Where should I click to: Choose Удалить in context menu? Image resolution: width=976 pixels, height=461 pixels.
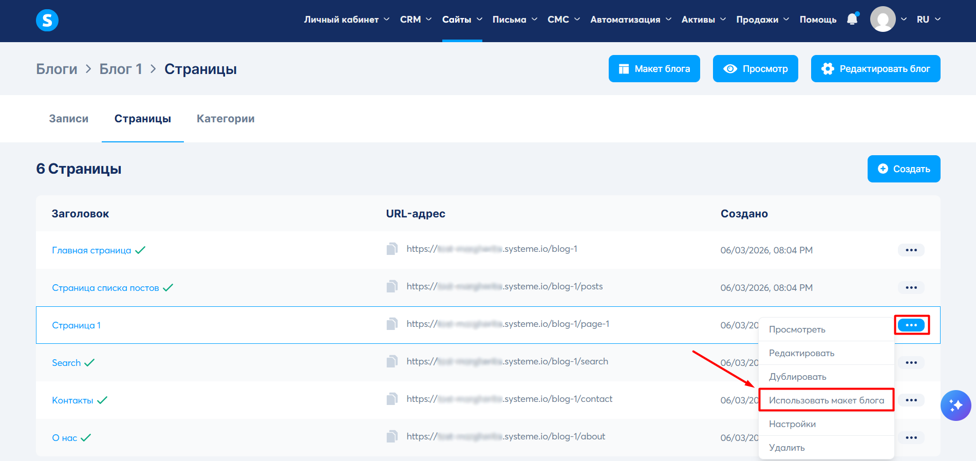tap(826, 448)
